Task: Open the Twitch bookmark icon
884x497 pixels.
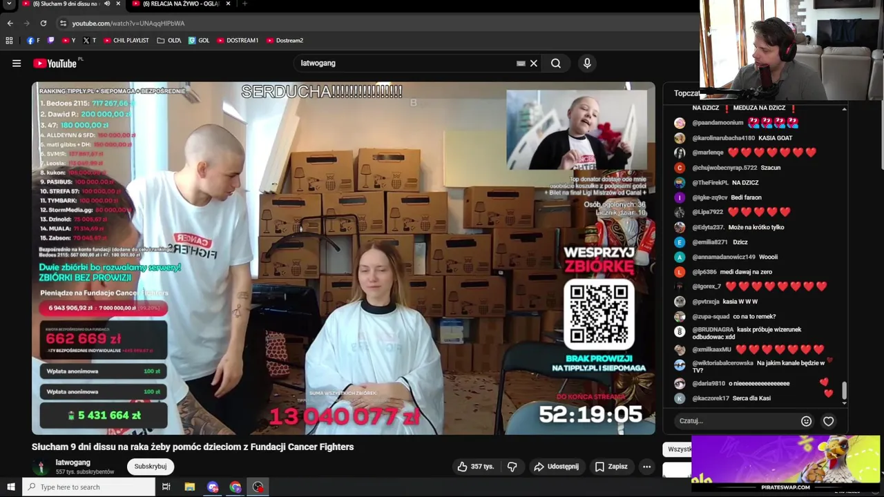Action: 51,41
